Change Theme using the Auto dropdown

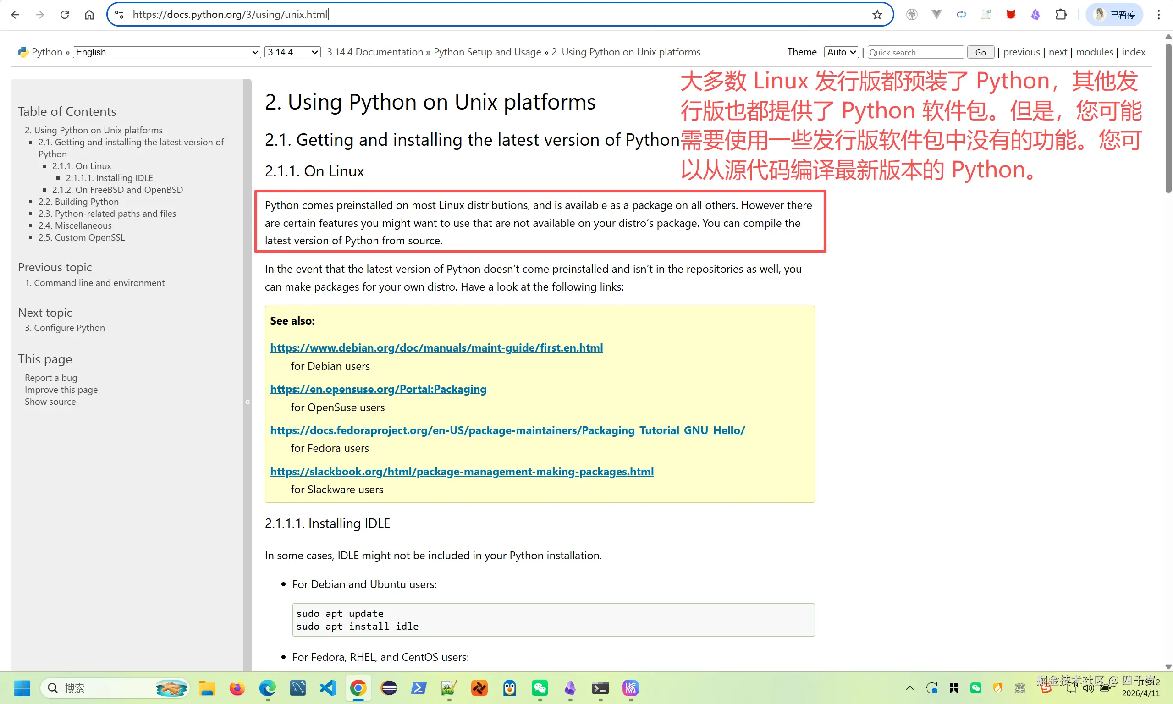[841, 52]
